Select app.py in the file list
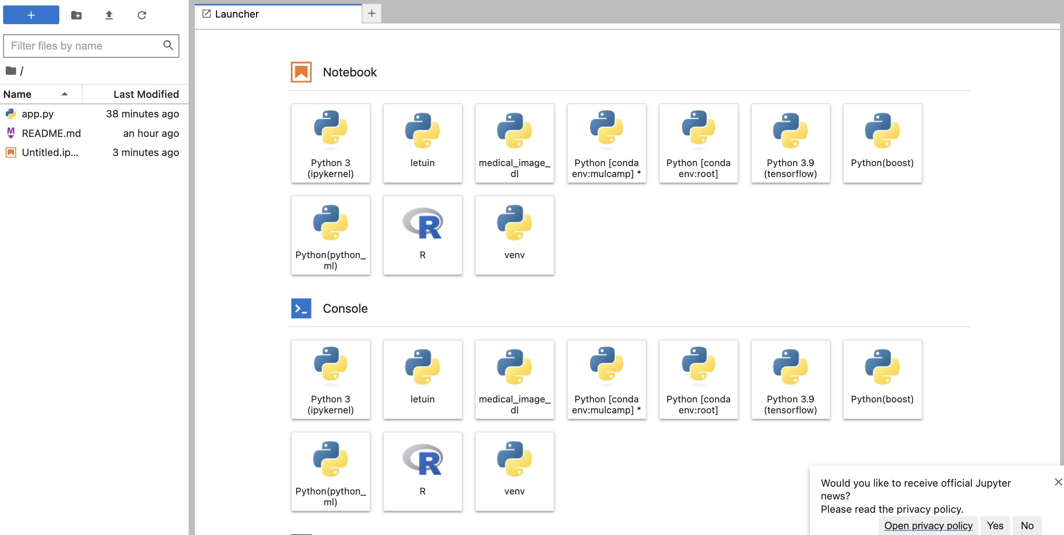The image size is (1064, 535). pos(94,113)
